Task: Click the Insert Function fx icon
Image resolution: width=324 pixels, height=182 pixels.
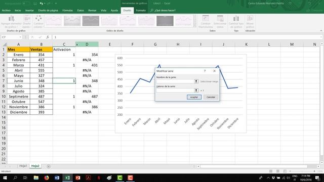Action: coord(48,37)
